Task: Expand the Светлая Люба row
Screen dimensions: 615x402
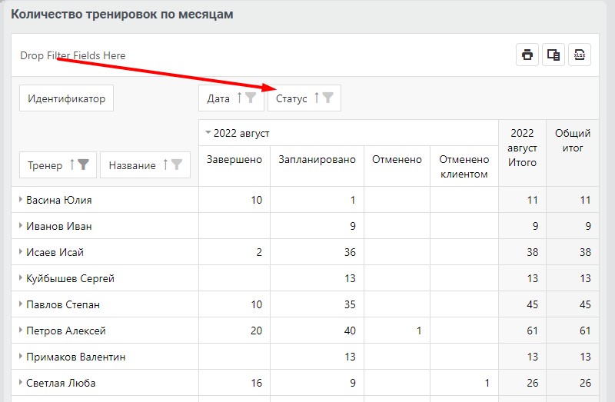Action: [21, 382]
